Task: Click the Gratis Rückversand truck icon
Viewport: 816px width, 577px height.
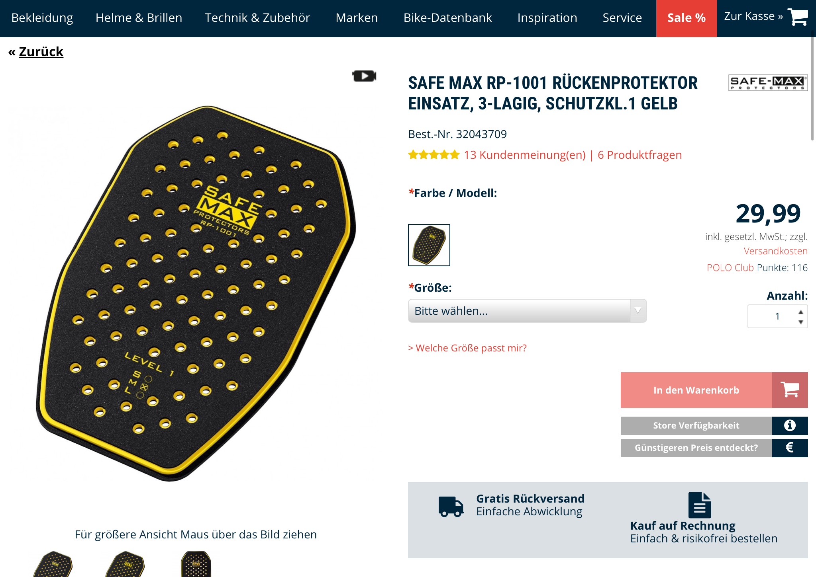Action: pos(451,506)
